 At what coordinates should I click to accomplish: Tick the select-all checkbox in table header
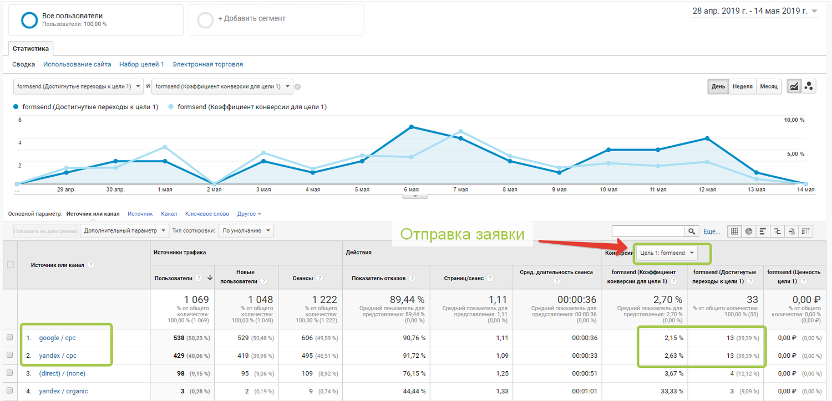click(x=10, y=265)
